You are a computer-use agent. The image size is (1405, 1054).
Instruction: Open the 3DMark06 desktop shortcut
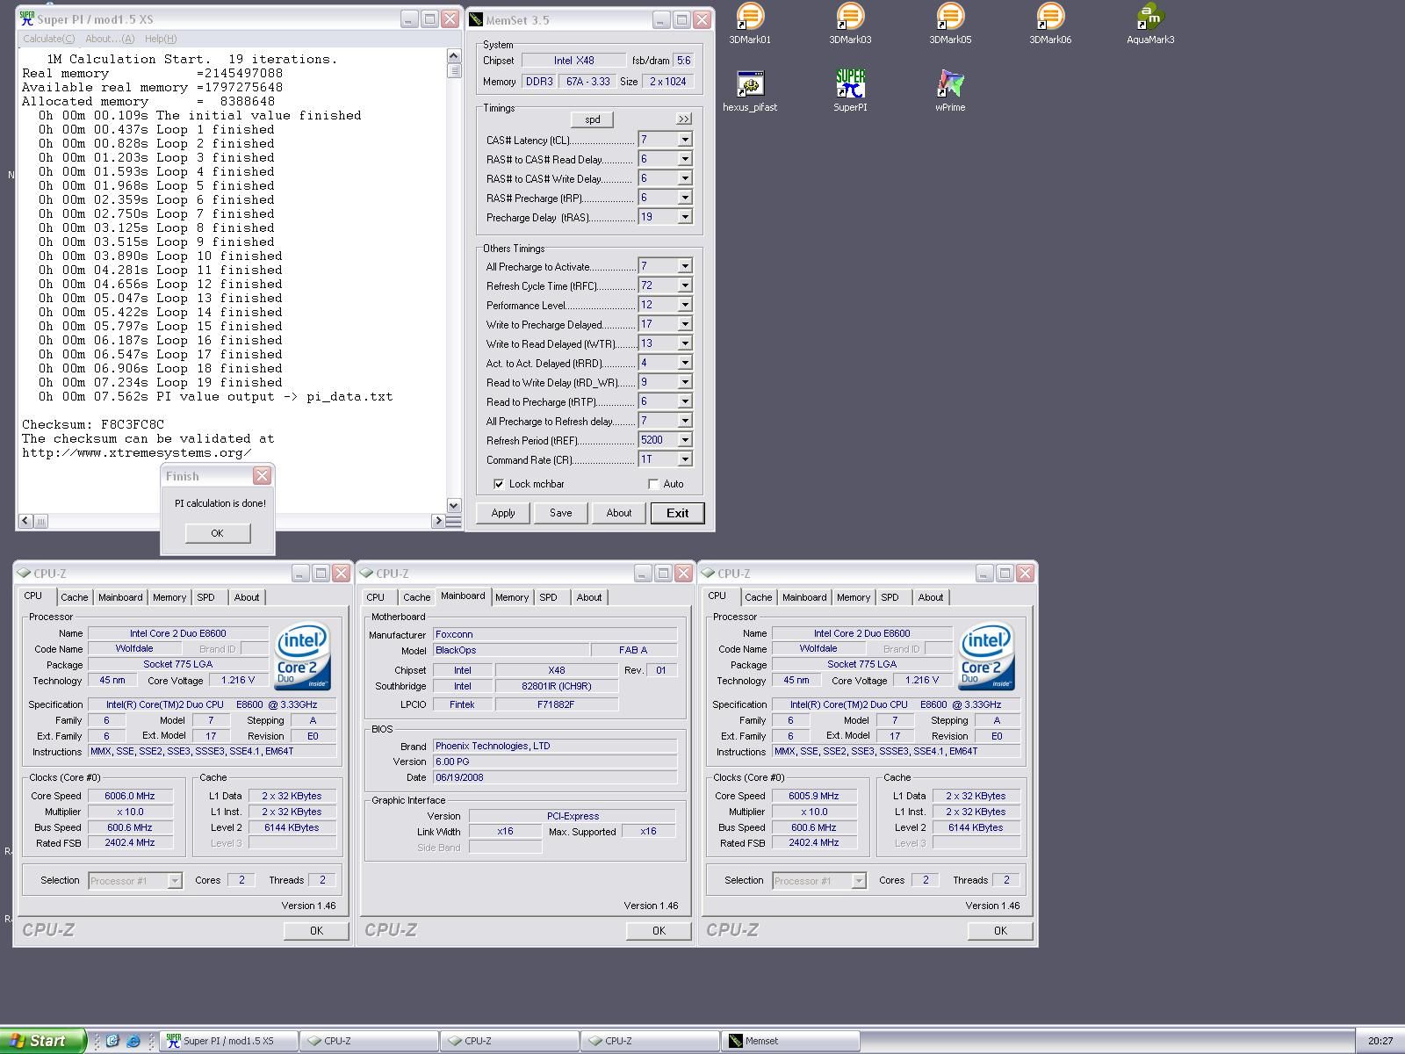tap(1050, 24)
